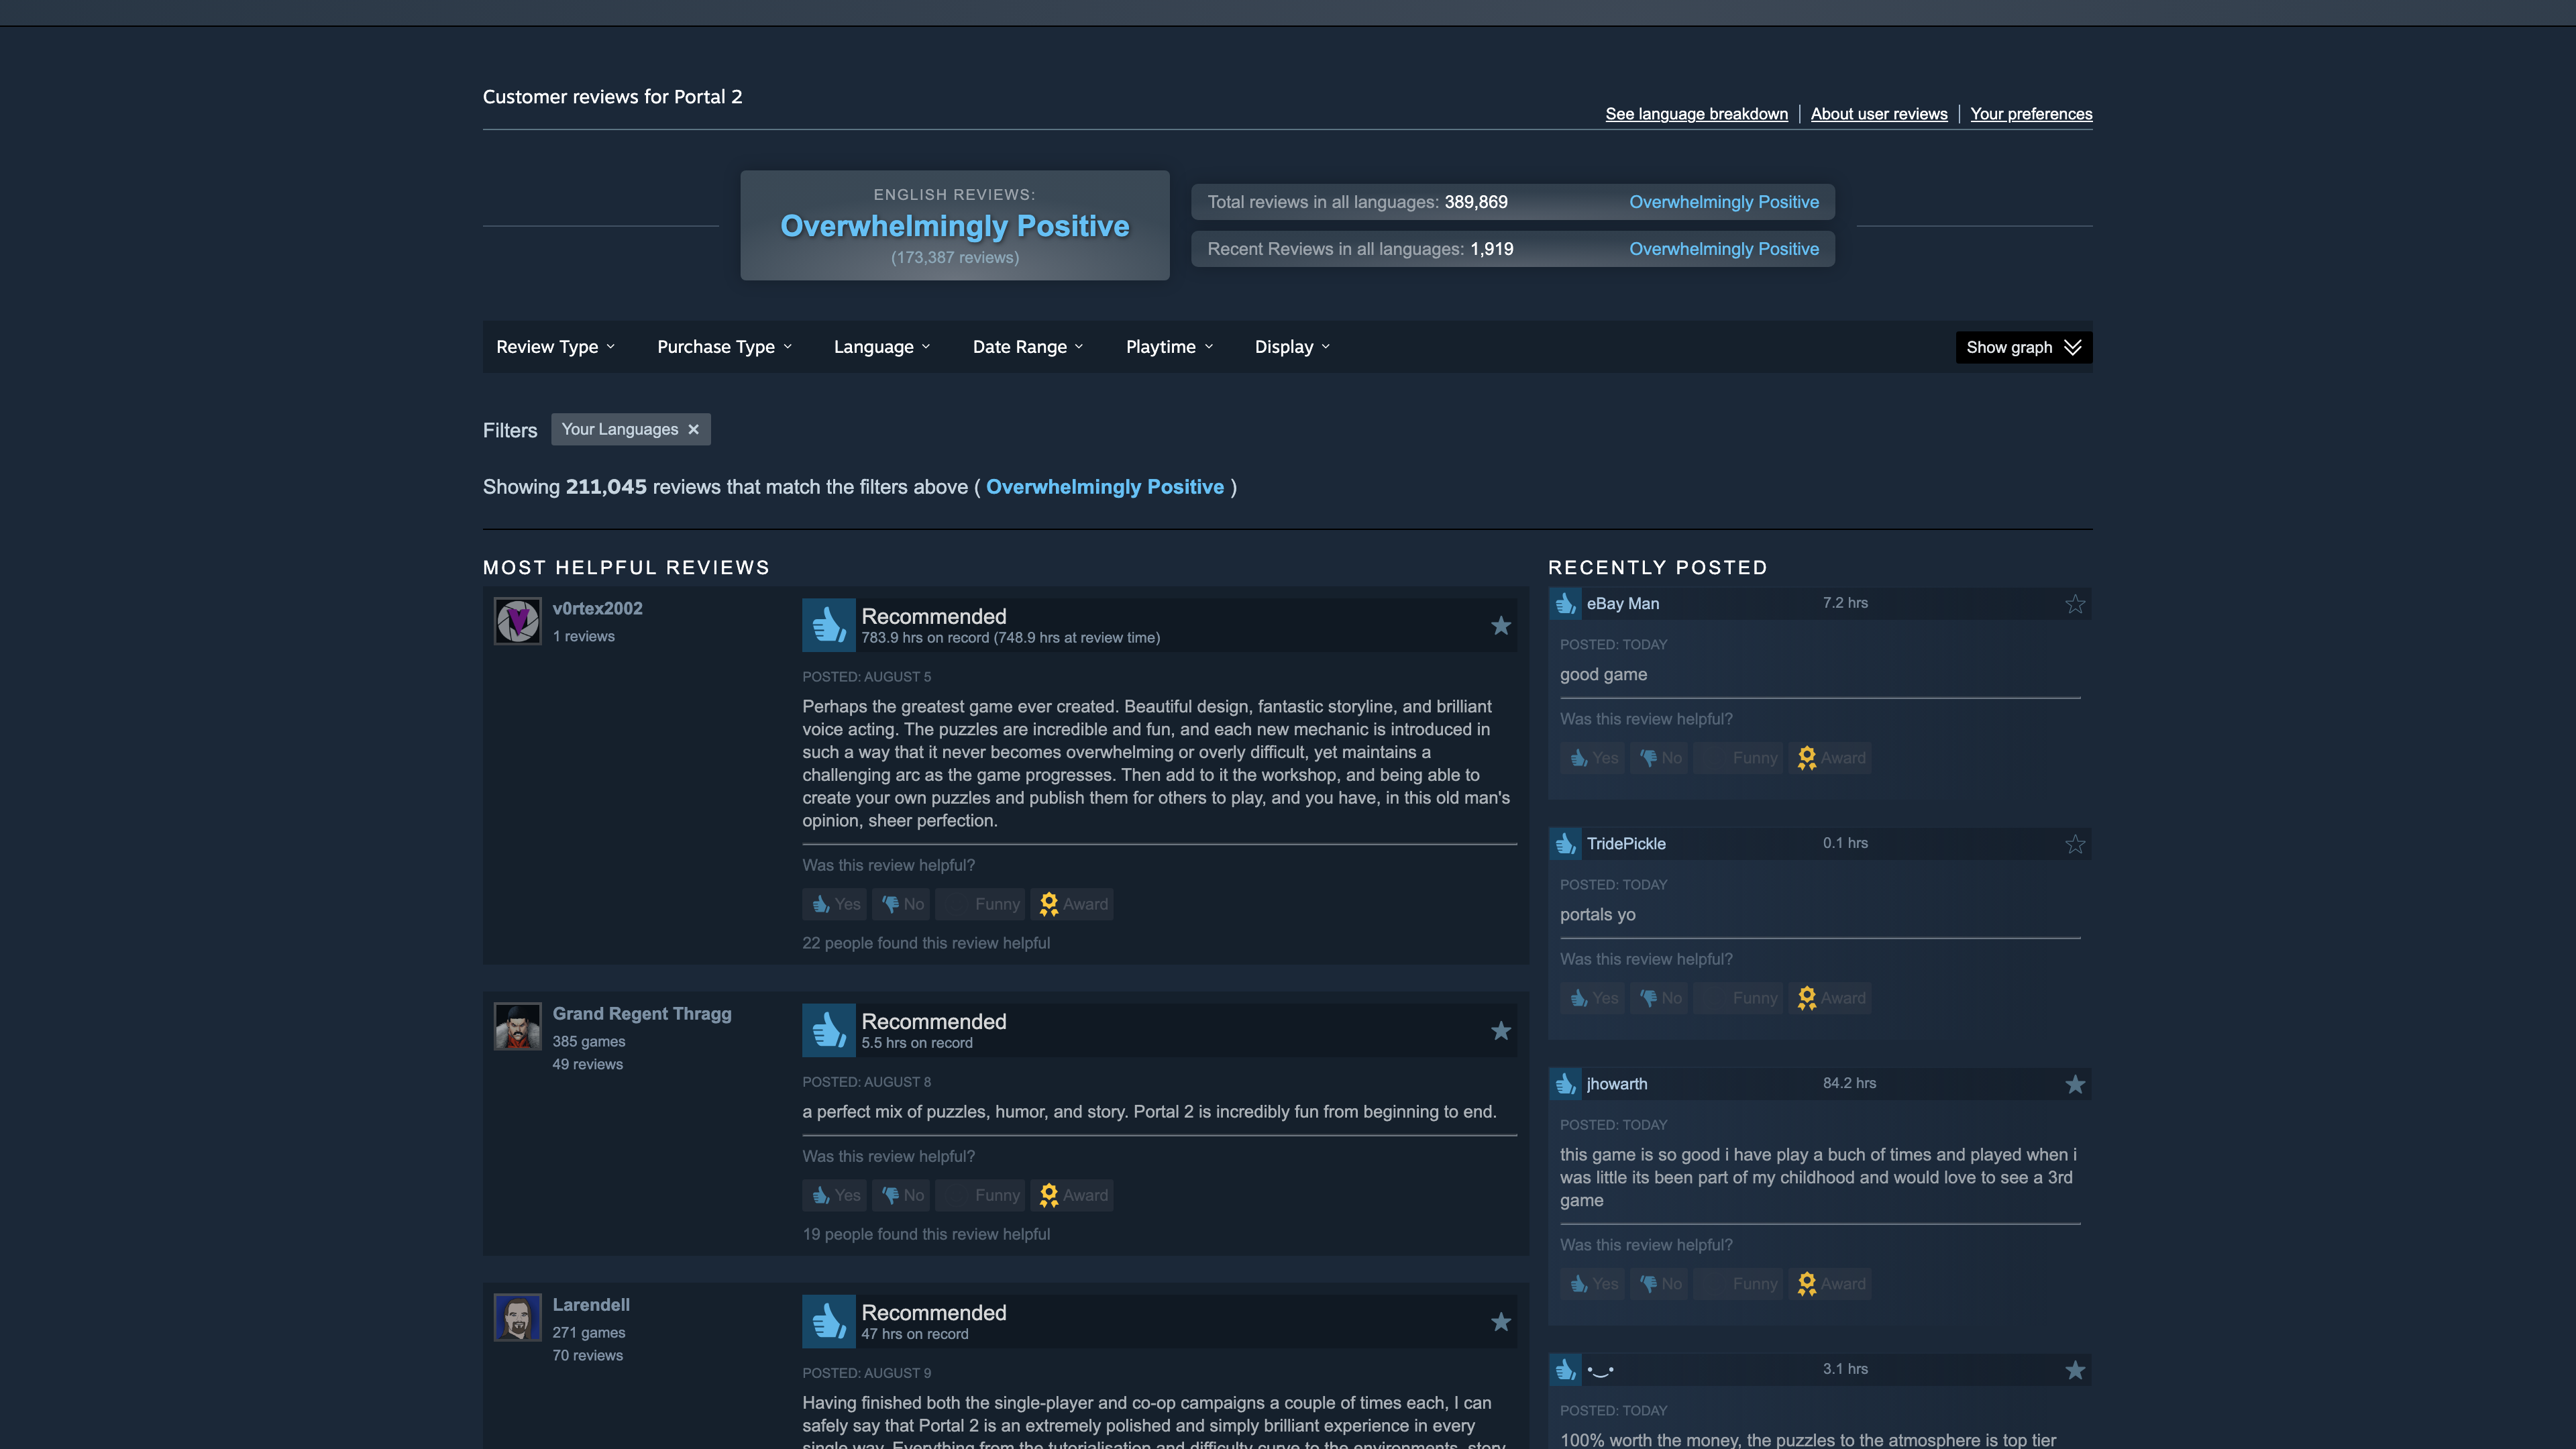The width and height of the screenshot is (2576, 1449).
Task: Open About user reviews link
Action: click(x=1879, y=114)
